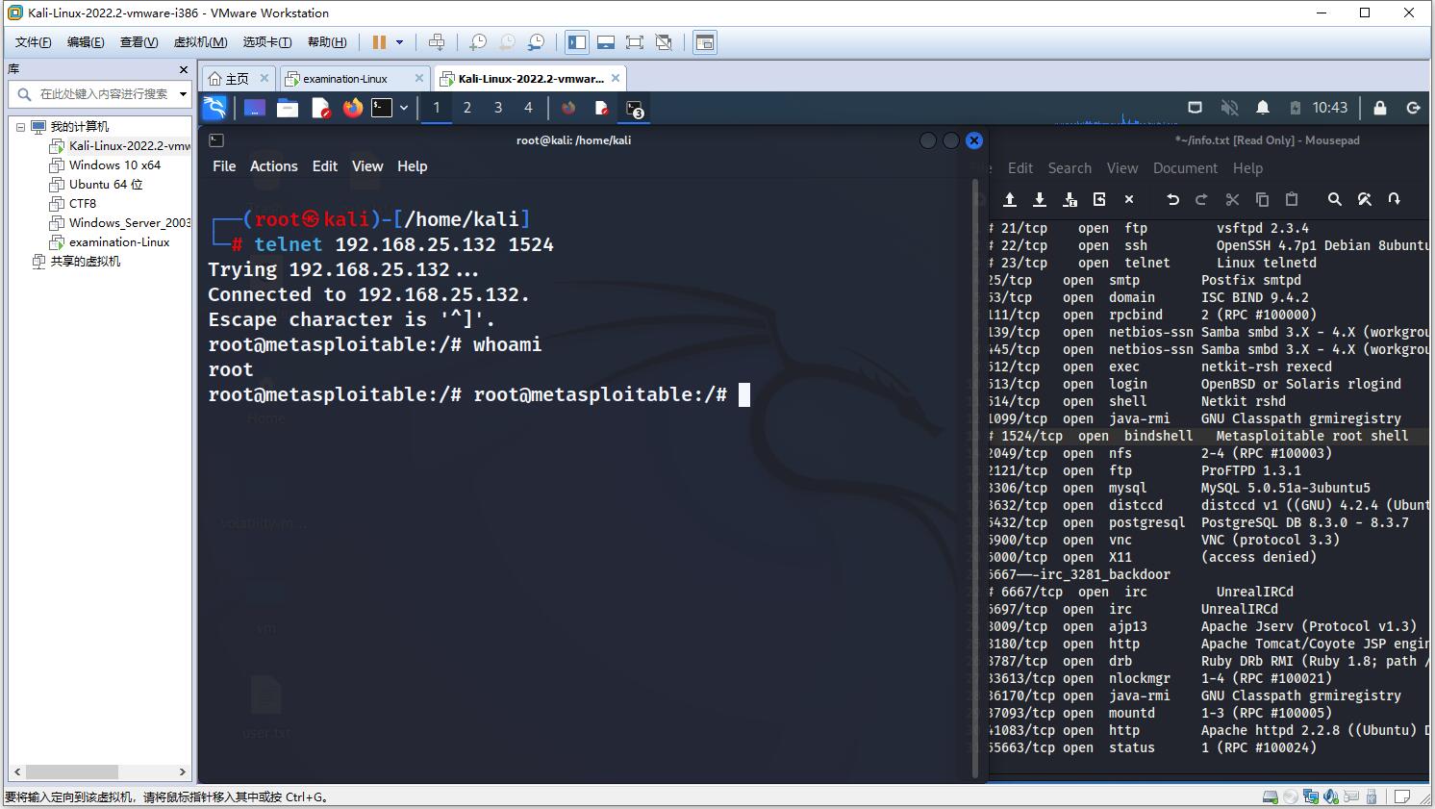
Task: Take a snapshot of the virtual machine
Action: 478,42
